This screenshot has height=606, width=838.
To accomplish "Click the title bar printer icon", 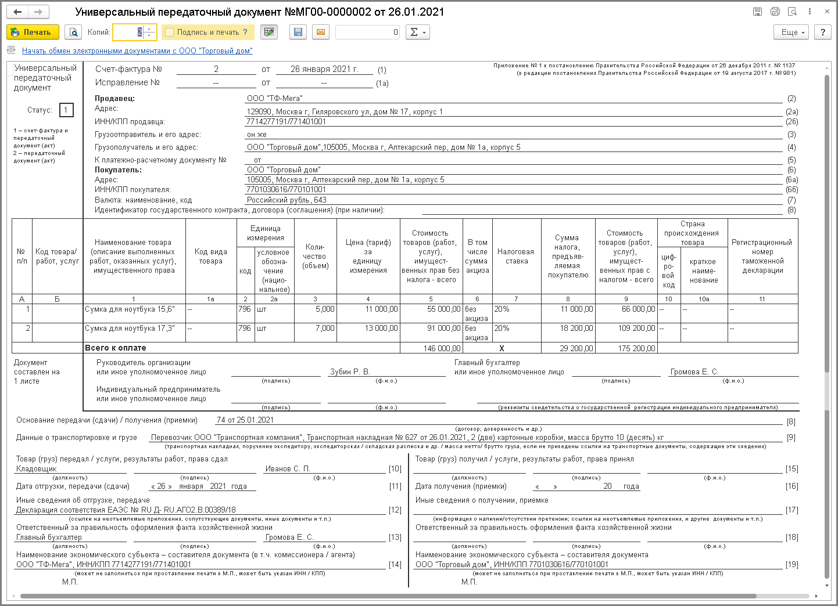I will (775, 12).
